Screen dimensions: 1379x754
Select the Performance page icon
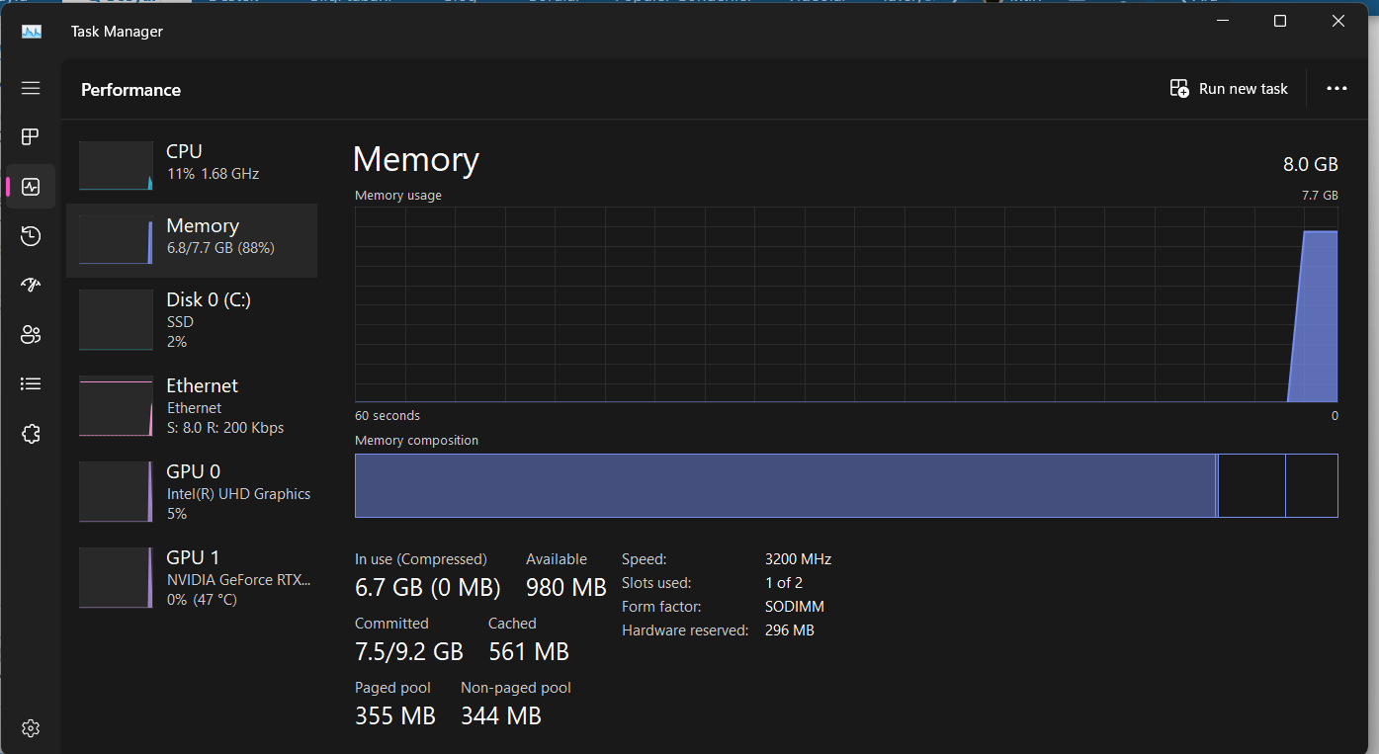point(31,187)
